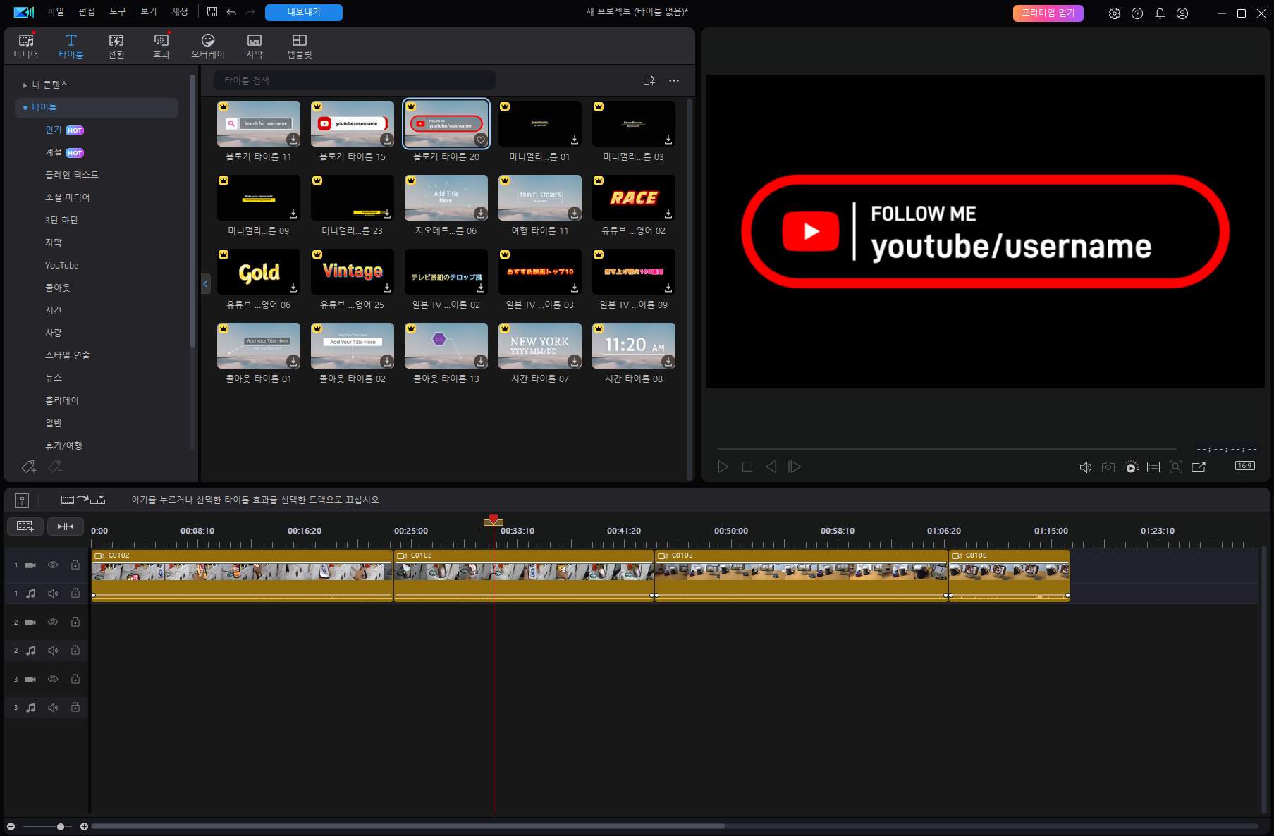The image size is (1274, 836).
Task: Open the 보기 menu
Action: [x=149, y=12]
